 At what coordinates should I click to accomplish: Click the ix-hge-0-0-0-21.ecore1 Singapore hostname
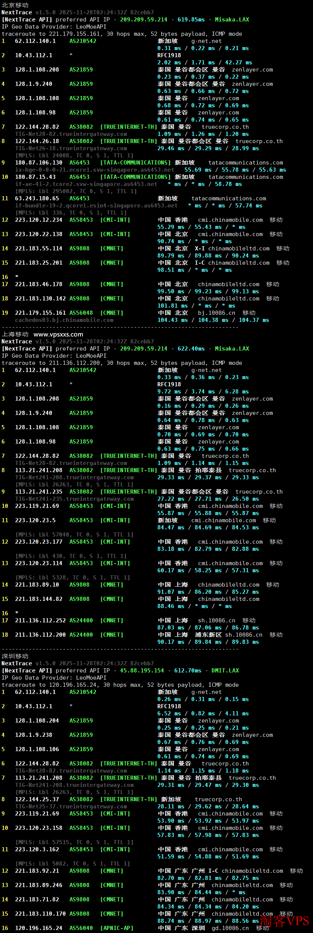(95, 170)
